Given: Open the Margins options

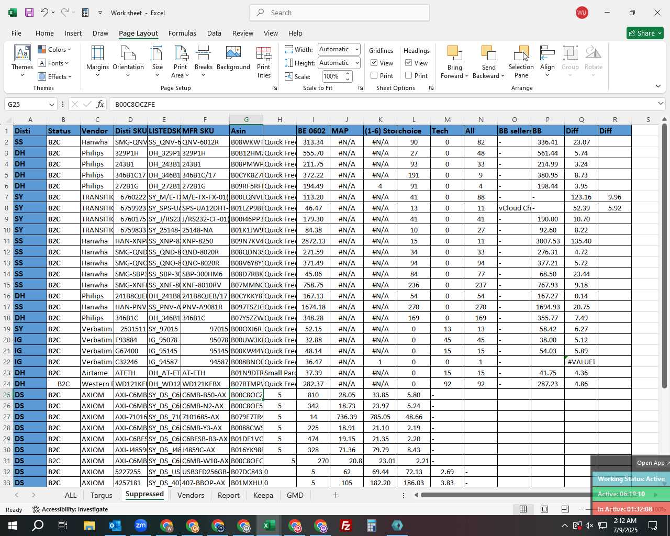Looking at the screenshot, I should pyautogui.click(x=97, y=62).
